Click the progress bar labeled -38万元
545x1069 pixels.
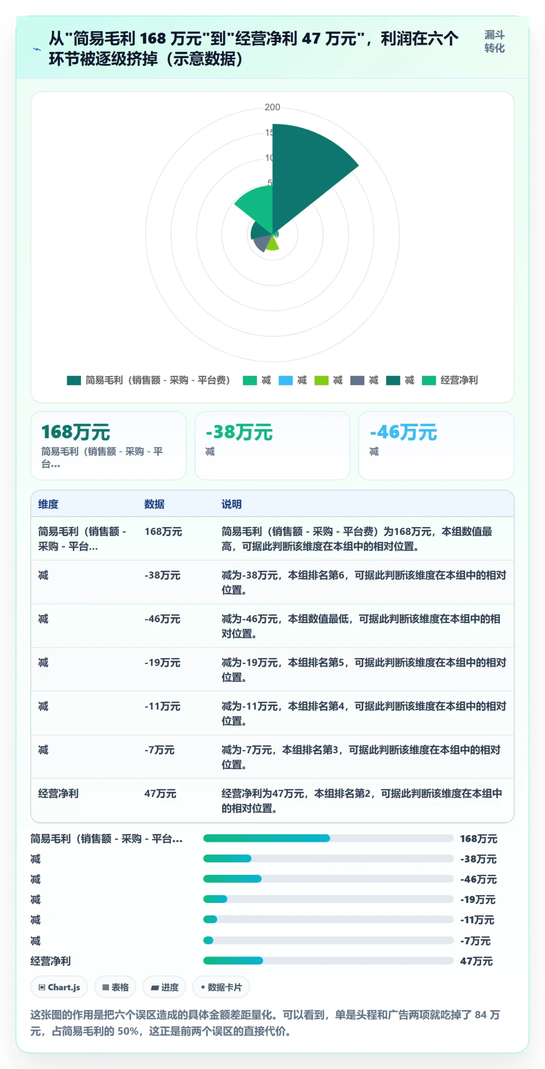pos(328,859)
